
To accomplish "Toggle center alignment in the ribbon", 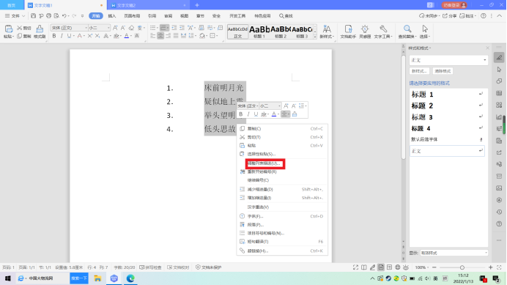I will tap(160, 36).
